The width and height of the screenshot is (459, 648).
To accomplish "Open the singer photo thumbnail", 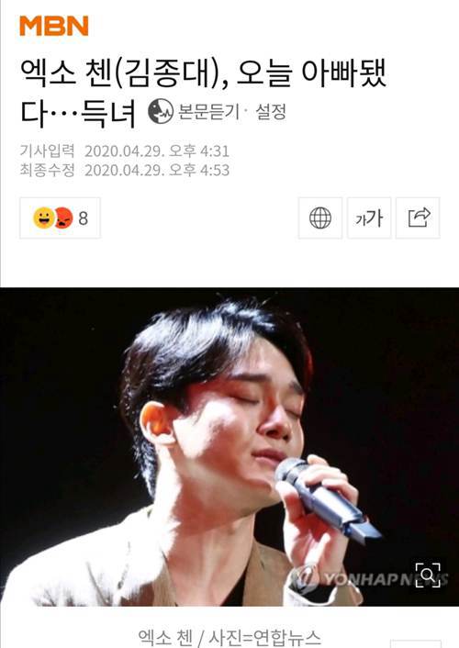I will tap(229, 447).
